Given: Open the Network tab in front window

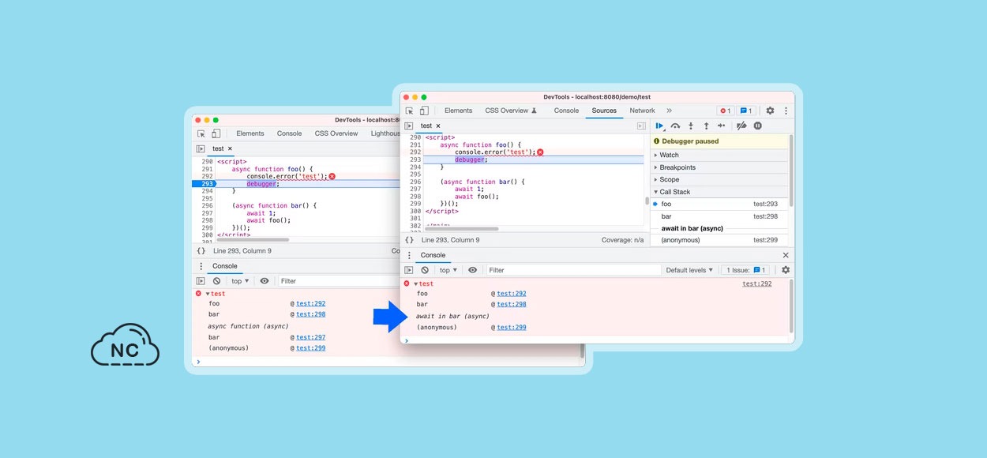Looking at the screenshot, I should pos(642,111).
